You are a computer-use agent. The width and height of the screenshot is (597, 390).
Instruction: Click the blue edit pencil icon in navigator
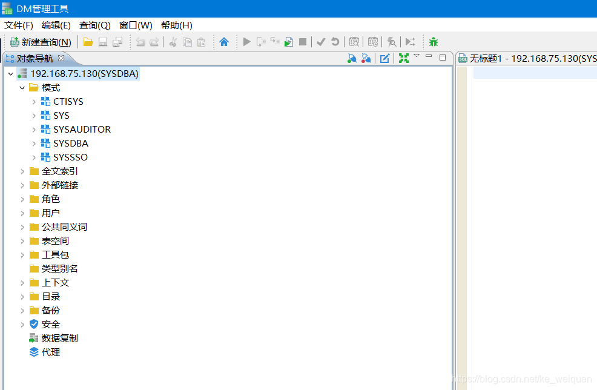pos(384,58)
